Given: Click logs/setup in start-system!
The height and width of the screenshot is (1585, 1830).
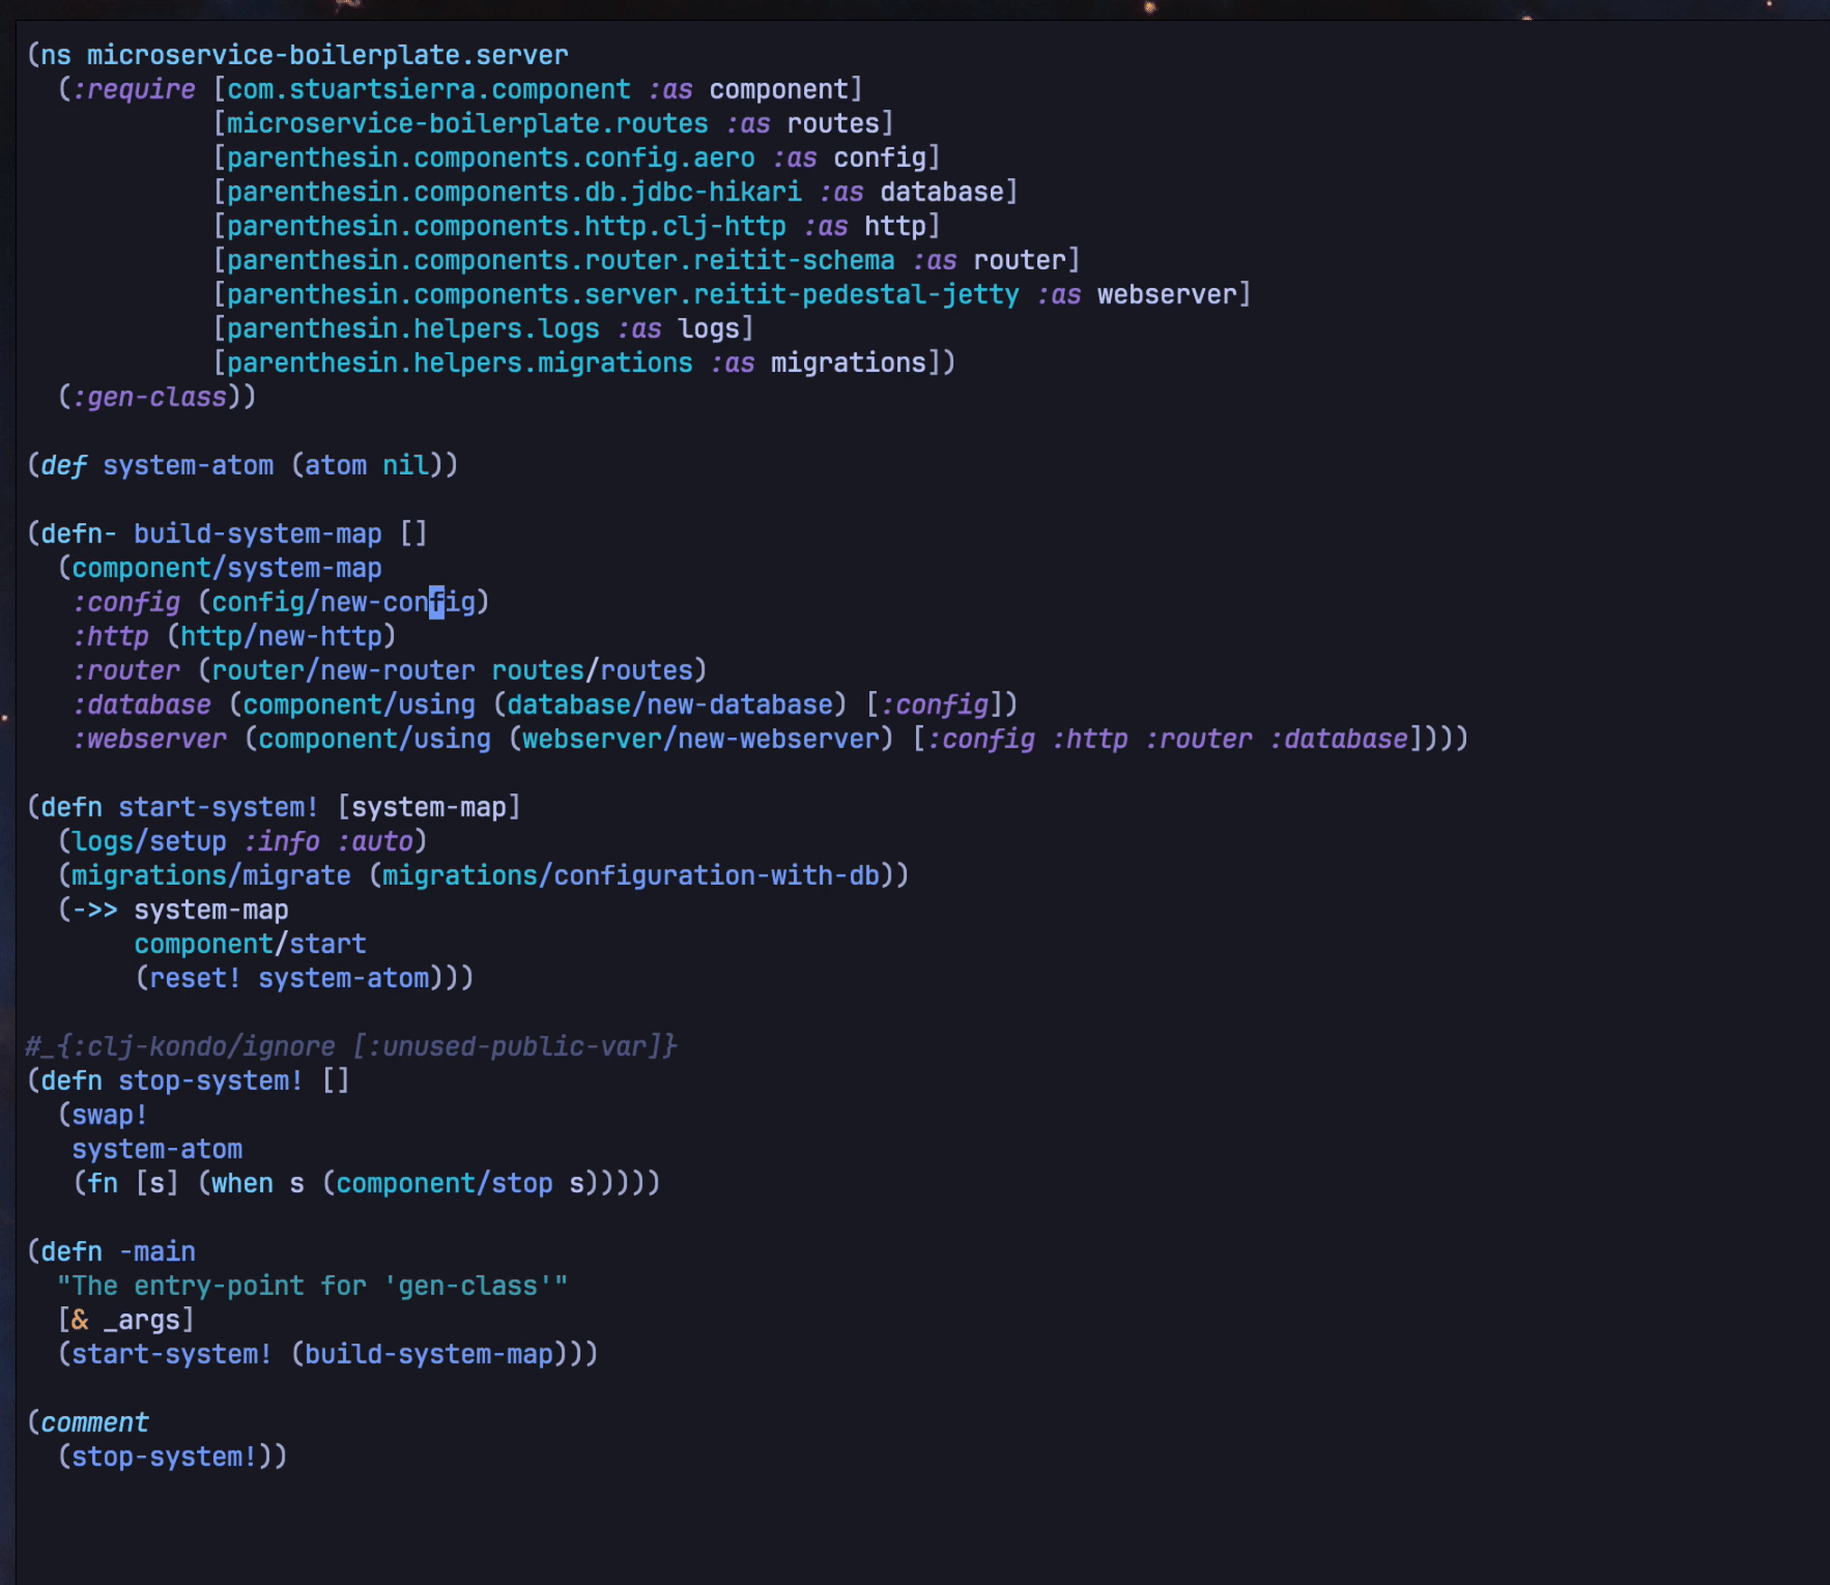Looking at the screenshot, I should point(149,842).
